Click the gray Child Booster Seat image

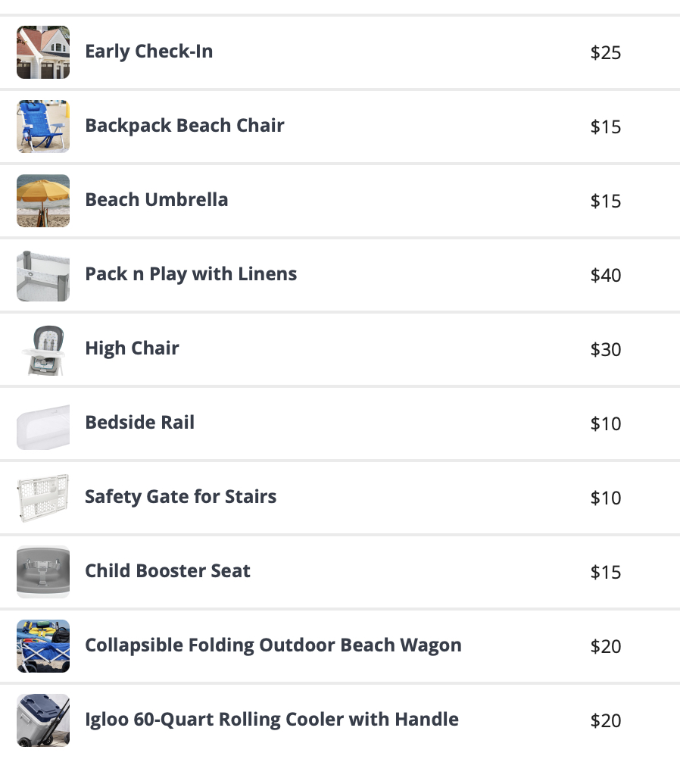(43, 572)
